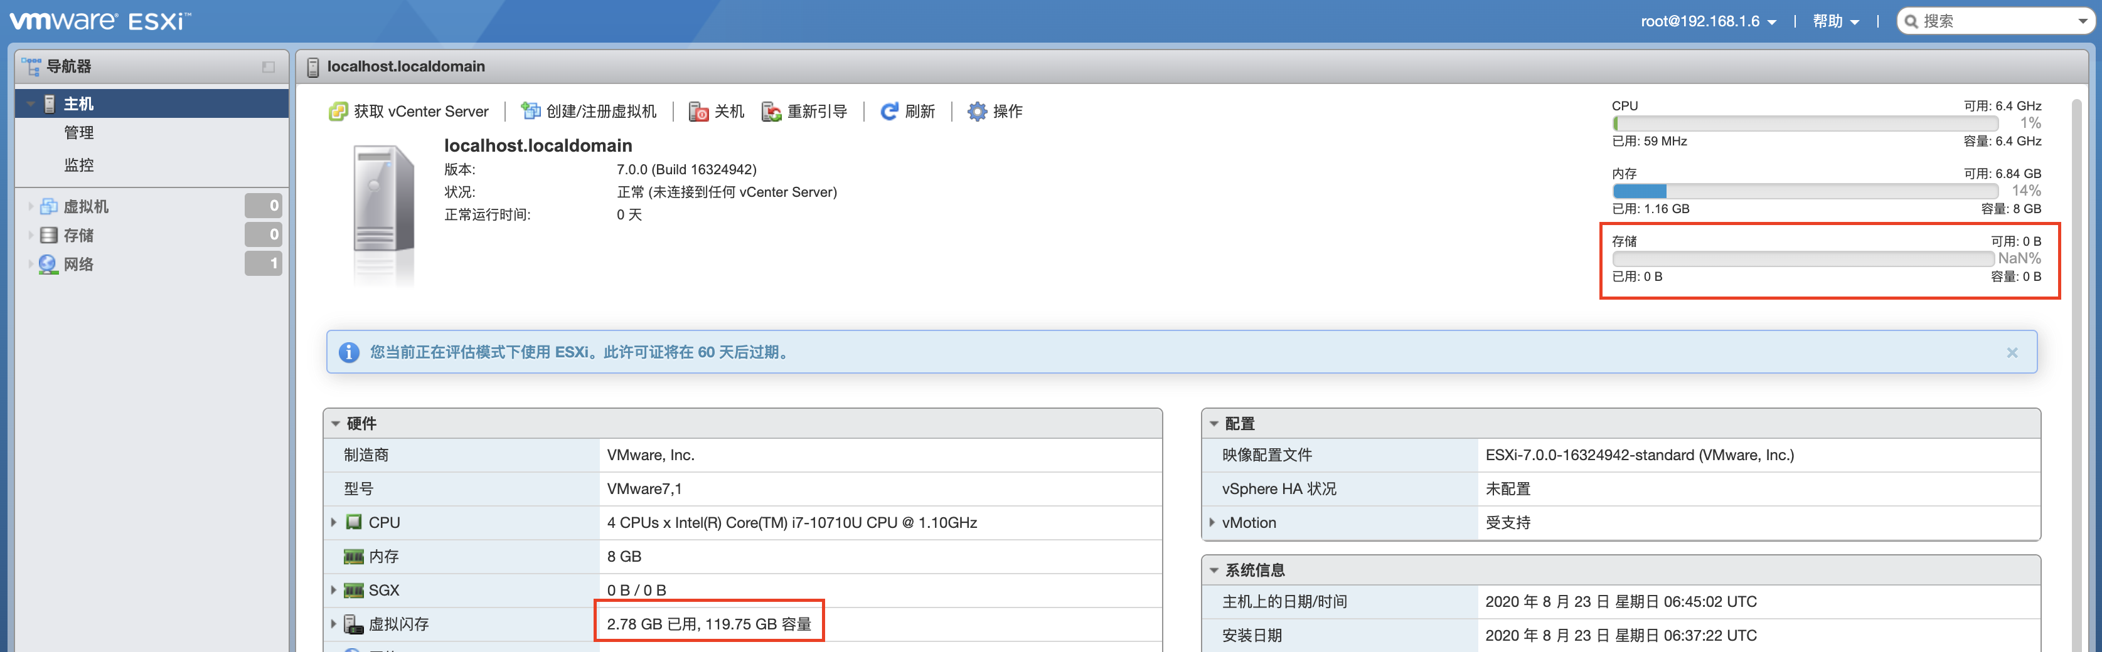The height and width of the screenshot is (652, 2102).
Task: Click the CPU chip icon in Hardware
Action: (354, 522)
